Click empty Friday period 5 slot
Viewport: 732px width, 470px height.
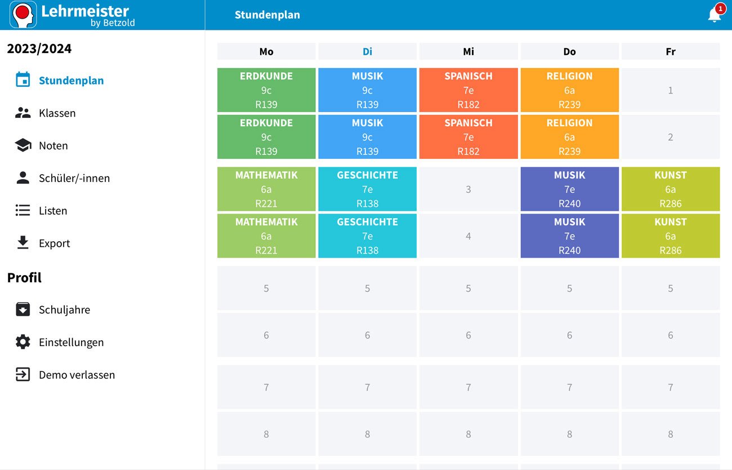tap(671, 288)
